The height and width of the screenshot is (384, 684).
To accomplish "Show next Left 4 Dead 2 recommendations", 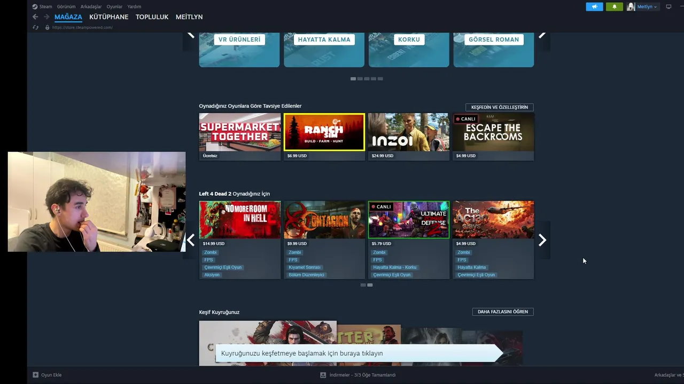I will 542,240.
